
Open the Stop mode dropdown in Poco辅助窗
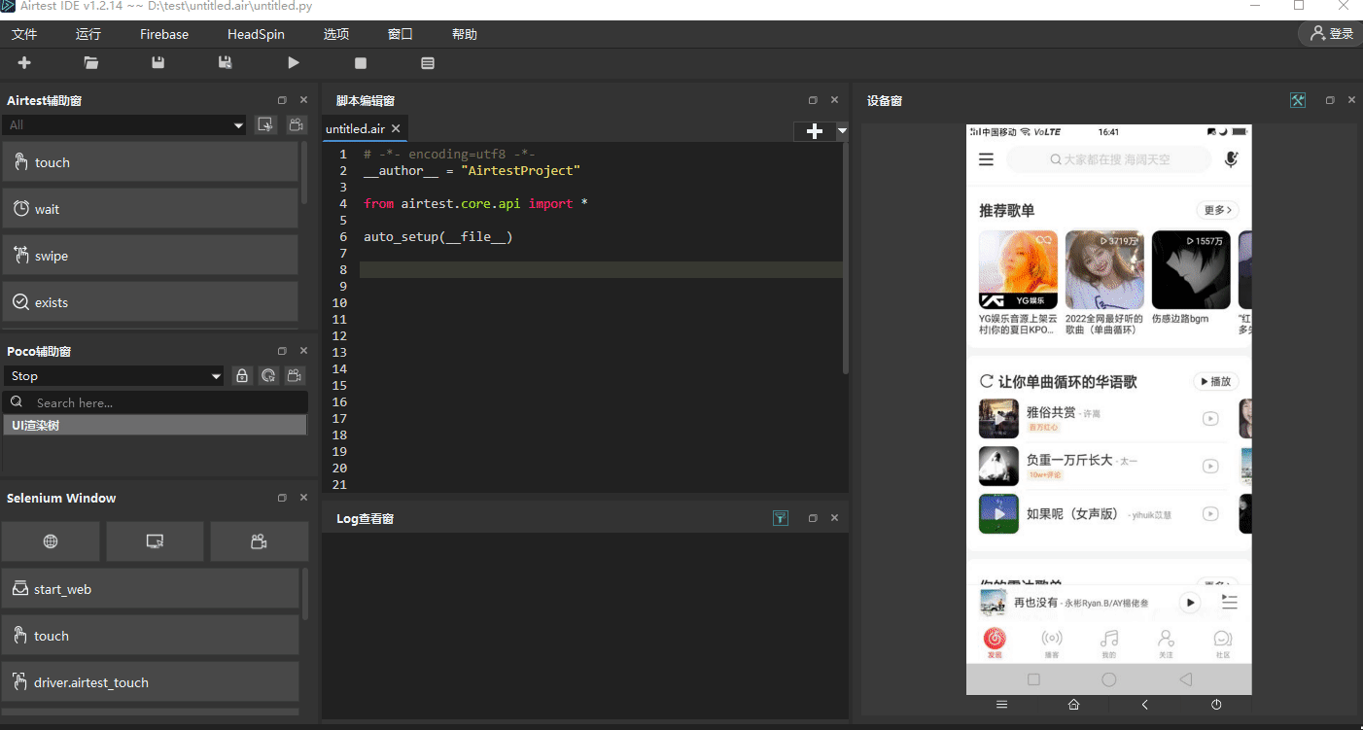pyautogui.click(x=115, y=376)
